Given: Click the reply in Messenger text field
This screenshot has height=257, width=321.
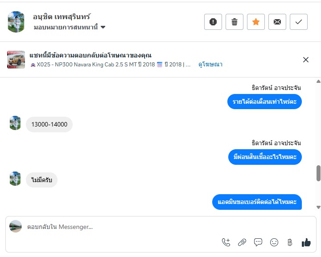Looking at the screenshot, I should tap(120, 227).
